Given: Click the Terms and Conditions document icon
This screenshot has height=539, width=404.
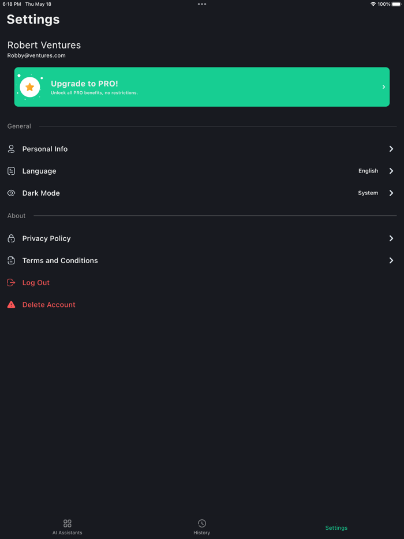Looking at the screenshot, I should [11, 260].
